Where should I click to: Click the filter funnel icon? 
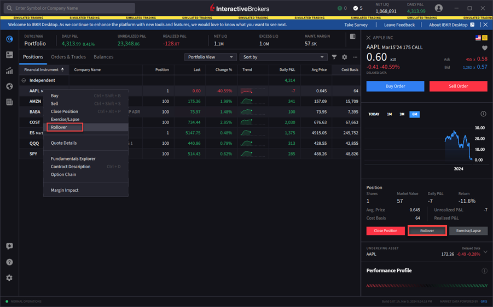334,57
